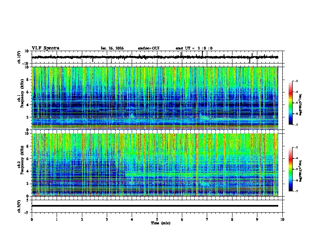Click the "10" tick on the time axis
This screenshot has width=318, height=246.
point(282,219)
